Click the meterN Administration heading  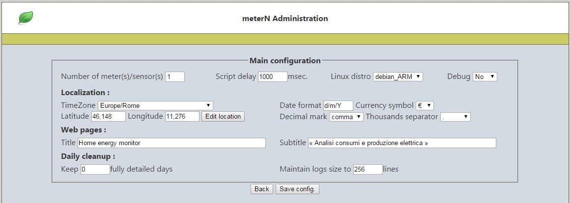coord(285,18)
